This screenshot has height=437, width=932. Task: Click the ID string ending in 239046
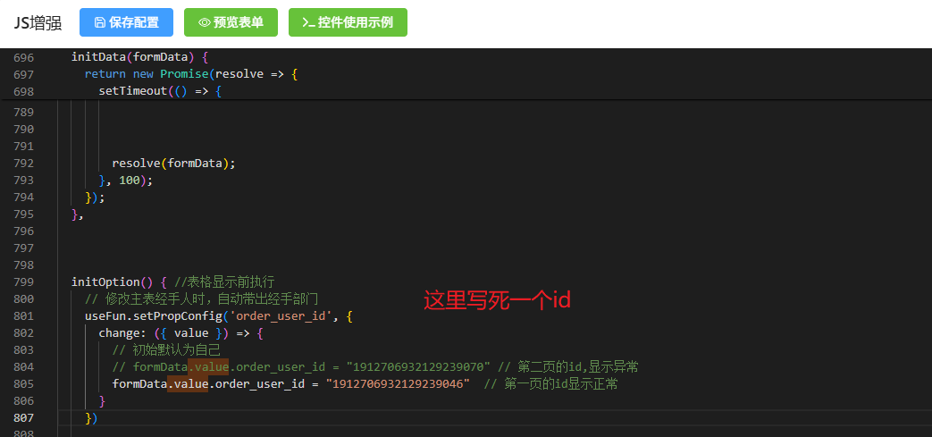[398, 384]
